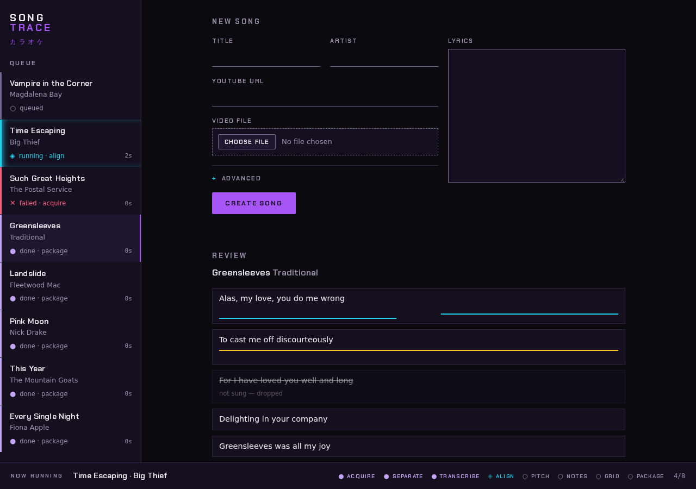
Task: Click the failed X icon for Such Great Heights
Action: pos(13,203)
